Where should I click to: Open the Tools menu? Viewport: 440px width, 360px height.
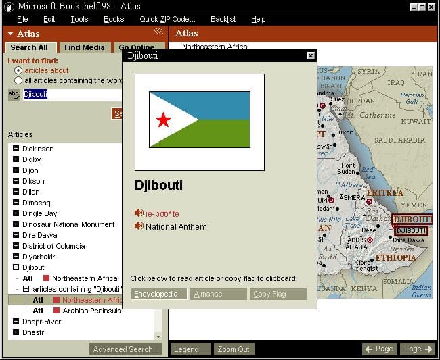[x=79, y=19]
